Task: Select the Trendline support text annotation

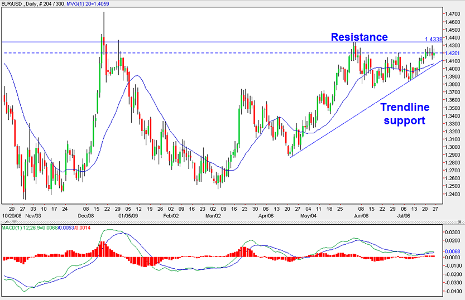Action: (404, 113)
